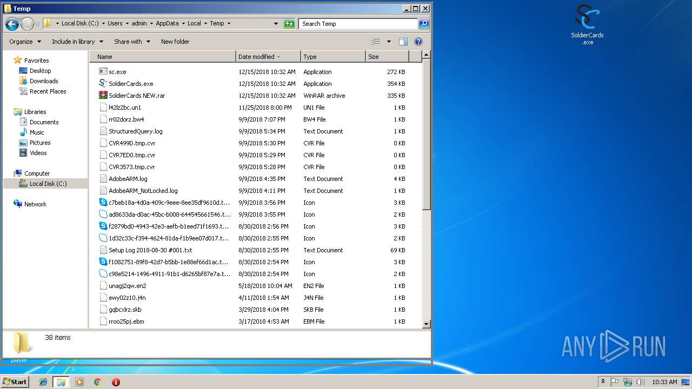Open the red Opera taskbar icon
The image size is (692, 389).
click(x=116, y=382)
